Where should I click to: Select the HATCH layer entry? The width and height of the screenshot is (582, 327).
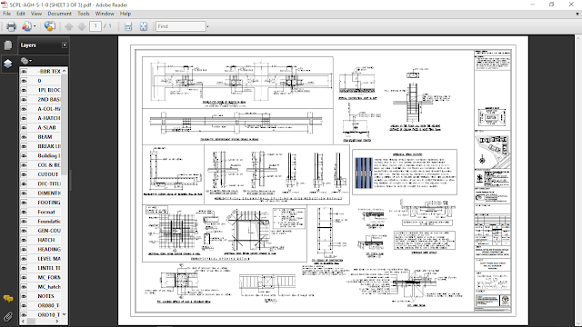click(46, 240)
